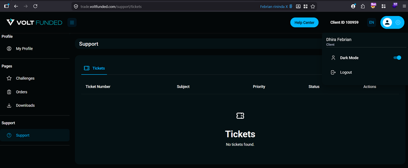Click the settings gear icon
Viewport: 408px width, 168px height.
click(398, 23)
